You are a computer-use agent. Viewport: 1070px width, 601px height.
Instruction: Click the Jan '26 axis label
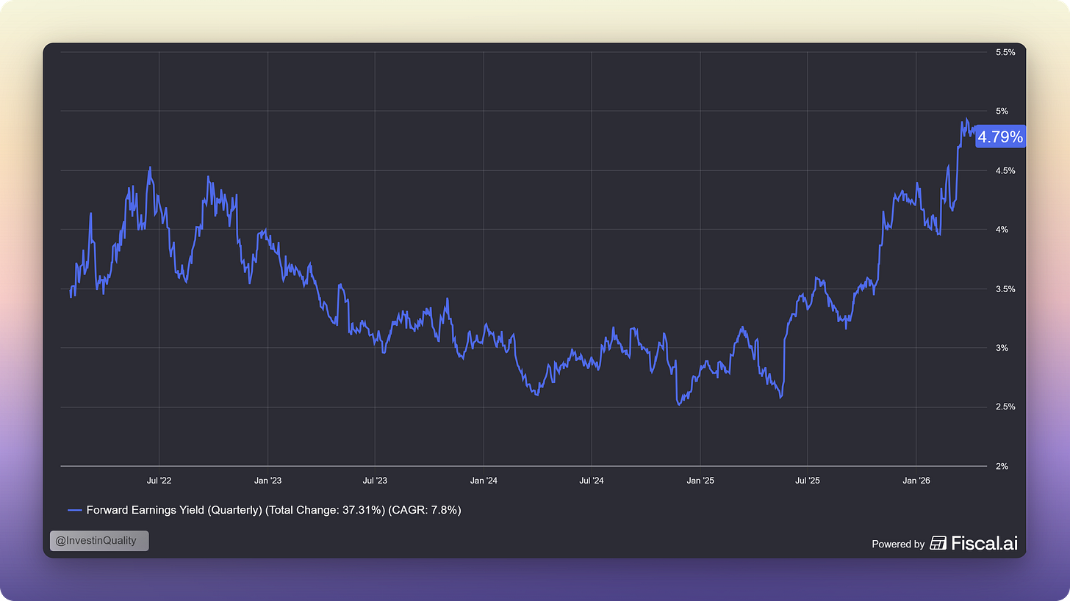(916, 481)
